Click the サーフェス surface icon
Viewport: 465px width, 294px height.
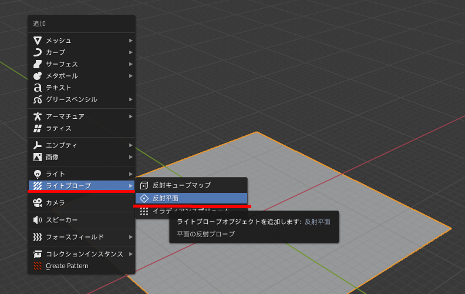tap(38, 64)
